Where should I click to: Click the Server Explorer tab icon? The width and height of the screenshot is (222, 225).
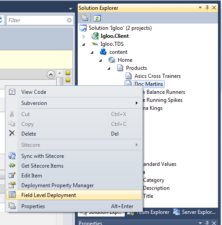pyautogui.click(x=177, y=212)
